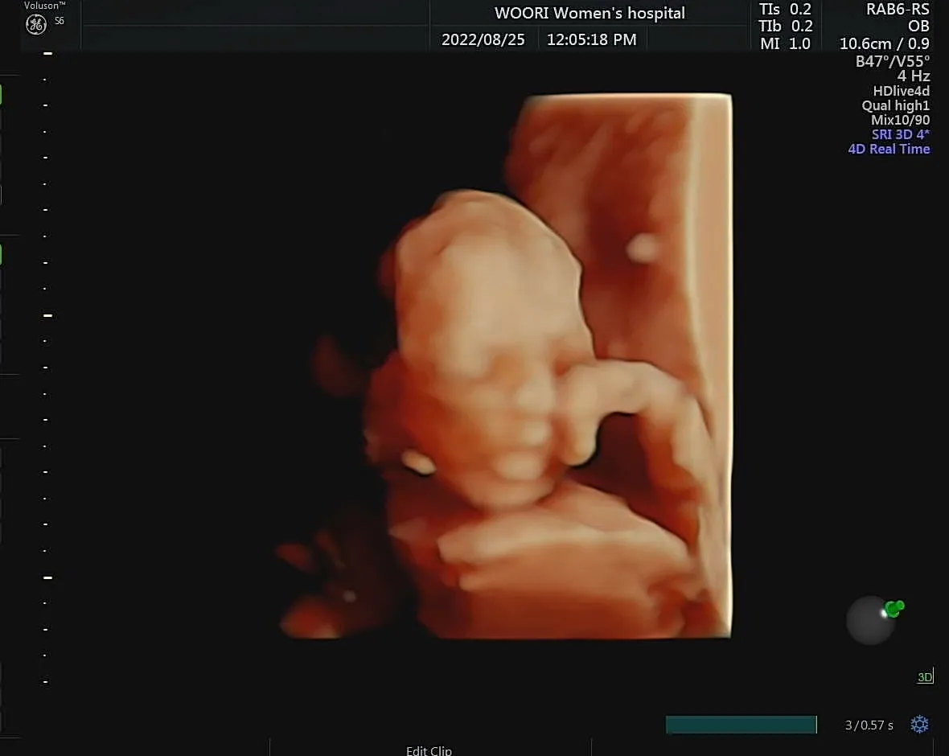Click the date '2022/08/25'
This screenshot has width=949, height=756.
(x=483, y=39)
